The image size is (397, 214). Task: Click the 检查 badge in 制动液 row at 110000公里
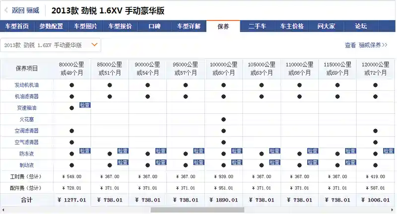coord(313,162)
